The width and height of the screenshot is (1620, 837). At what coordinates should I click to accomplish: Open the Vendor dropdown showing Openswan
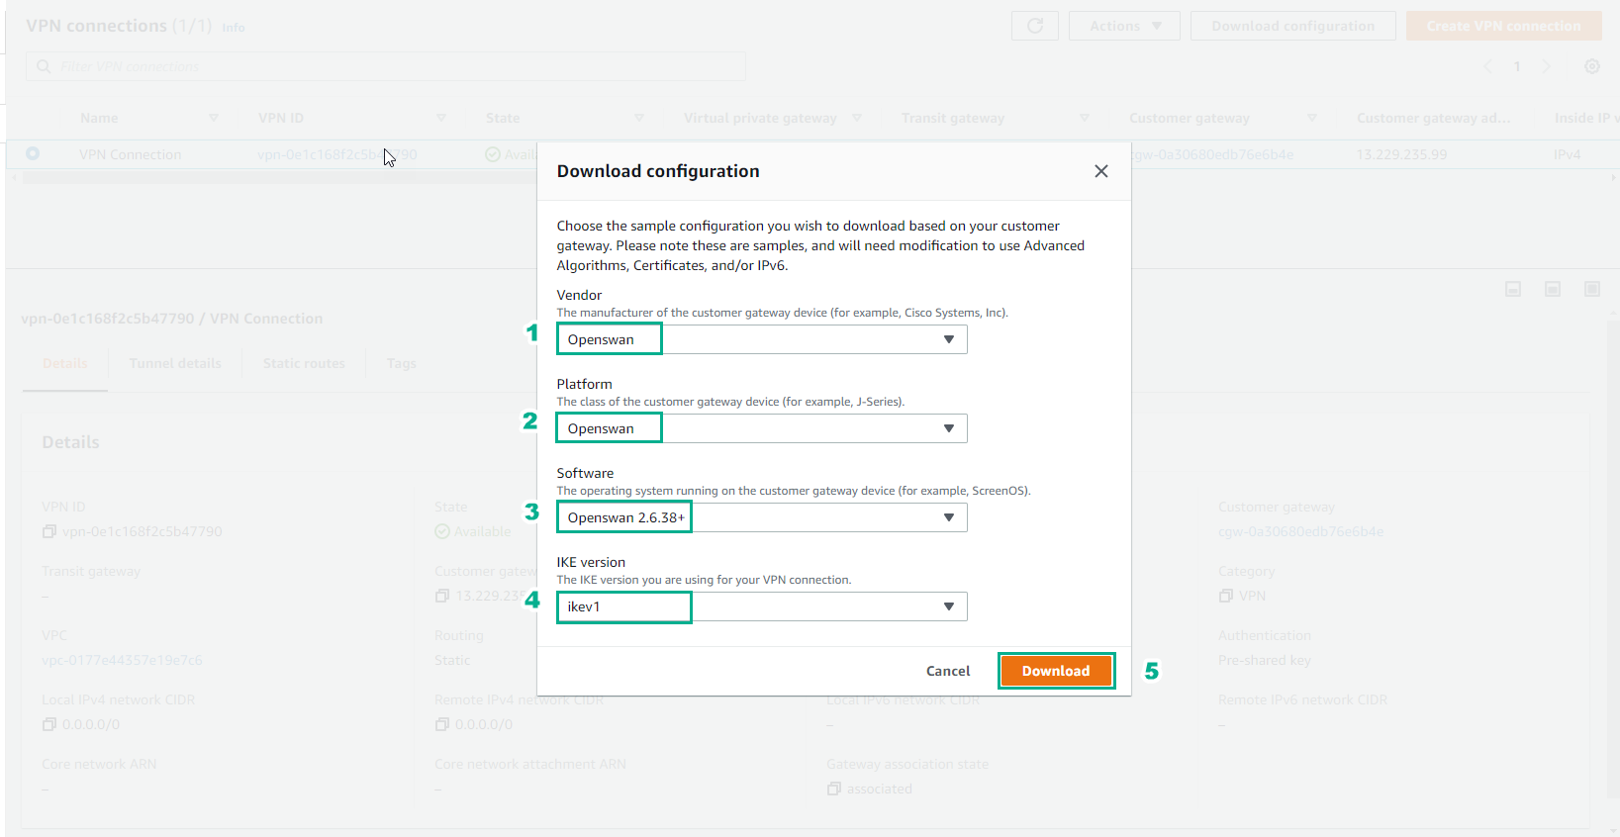761,339
